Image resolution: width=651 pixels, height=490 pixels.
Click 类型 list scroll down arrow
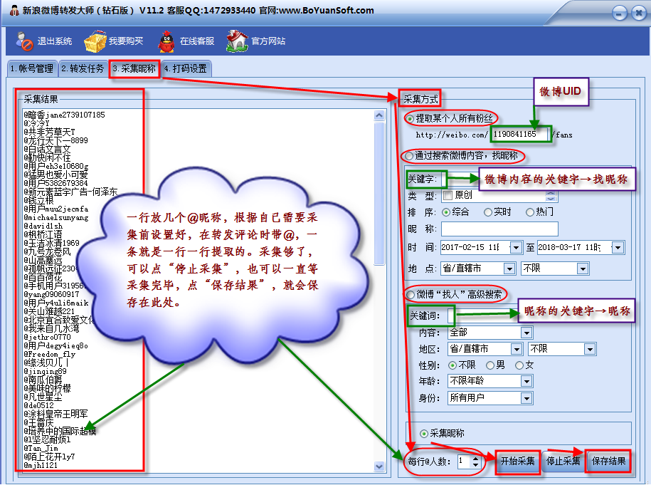(551, 198)
